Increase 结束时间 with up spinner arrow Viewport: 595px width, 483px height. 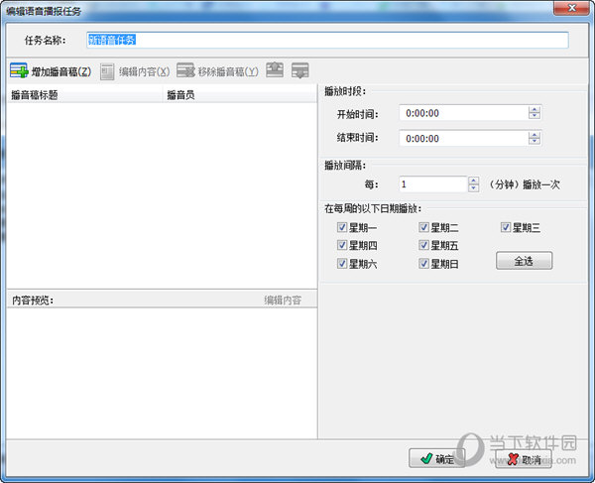pyautogui.click(x=535, y=135)
